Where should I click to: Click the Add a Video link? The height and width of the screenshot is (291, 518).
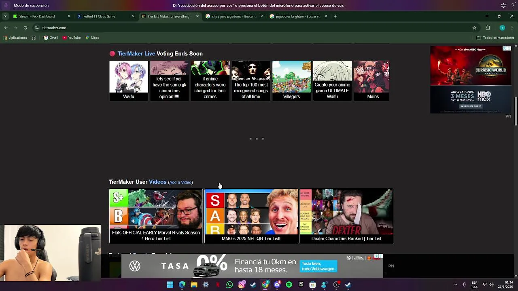coord(180,182)
